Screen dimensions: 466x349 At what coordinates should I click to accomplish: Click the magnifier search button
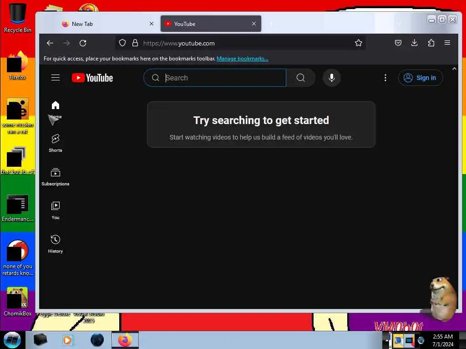coord(300,78)
